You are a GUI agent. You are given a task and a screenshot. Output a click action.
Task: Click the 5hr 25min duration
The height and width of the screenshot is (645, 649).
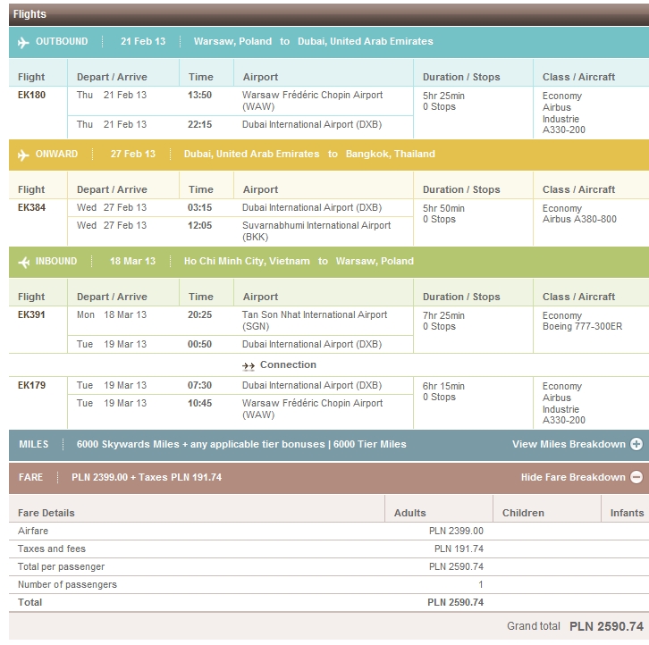click(443, 96)
